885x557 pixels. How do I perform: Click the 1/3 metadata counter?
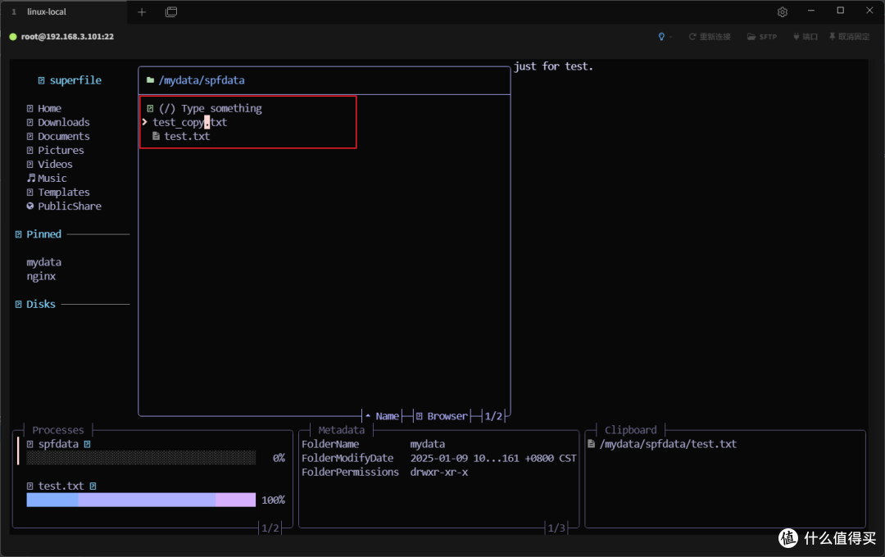pos(556,528)
